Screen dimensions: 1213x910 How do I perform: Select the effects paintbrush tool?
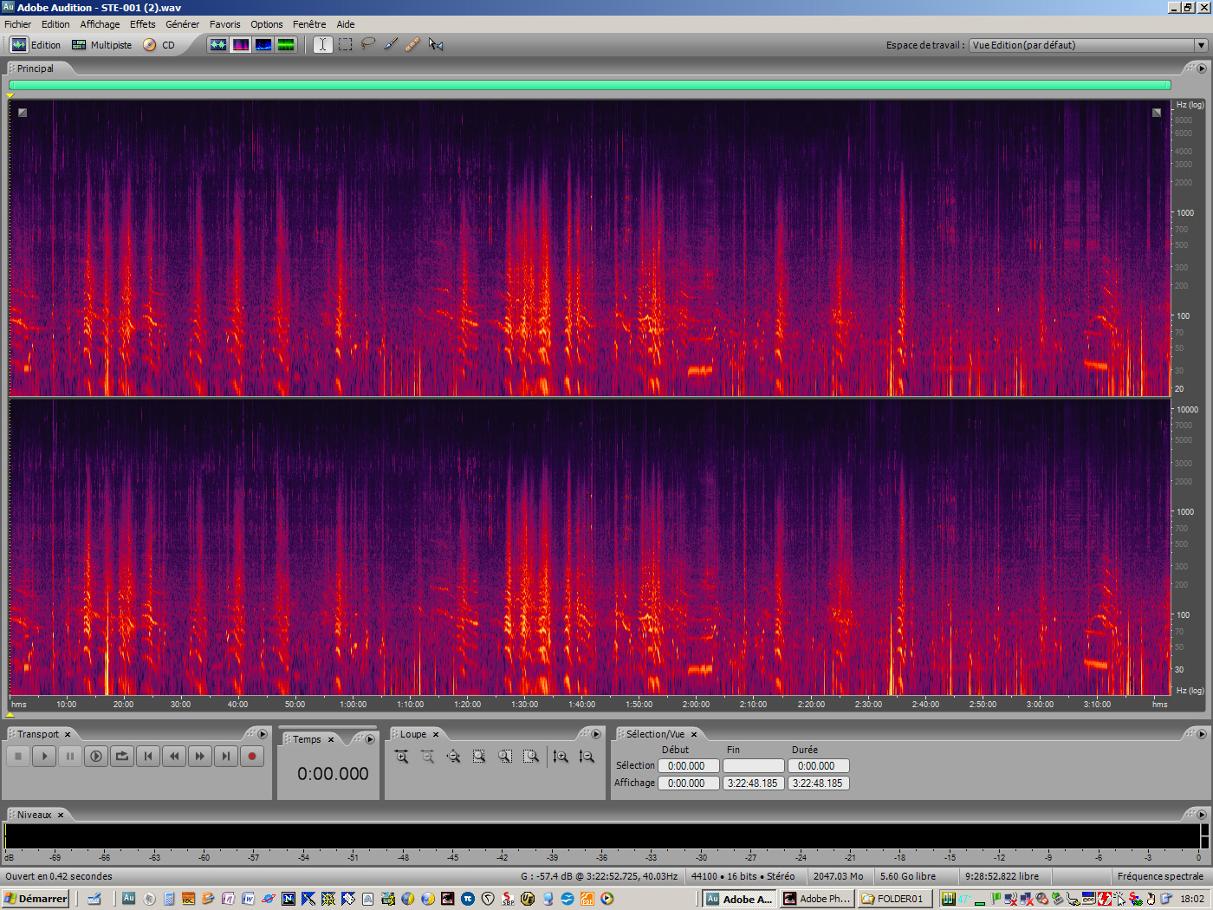pos(391,44)
